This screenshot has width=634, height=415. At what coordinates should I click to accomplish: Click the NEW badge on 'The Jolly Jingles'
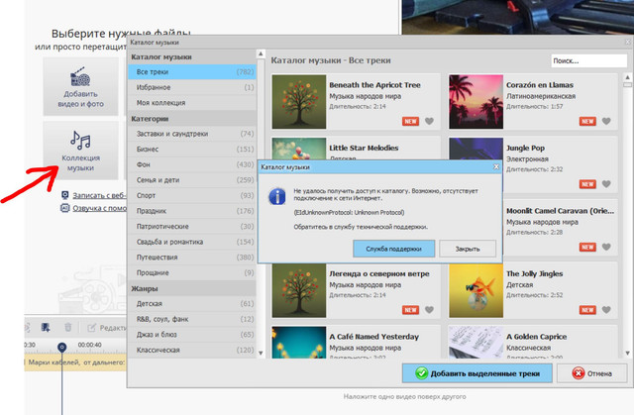tap(587, 310)
